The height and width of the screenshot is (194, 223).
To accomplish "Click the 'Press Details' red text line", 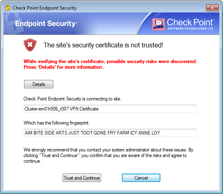I will (64, 67).
